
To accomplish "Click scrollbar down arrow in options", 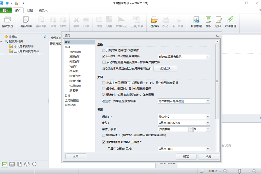I will (217, 150).
